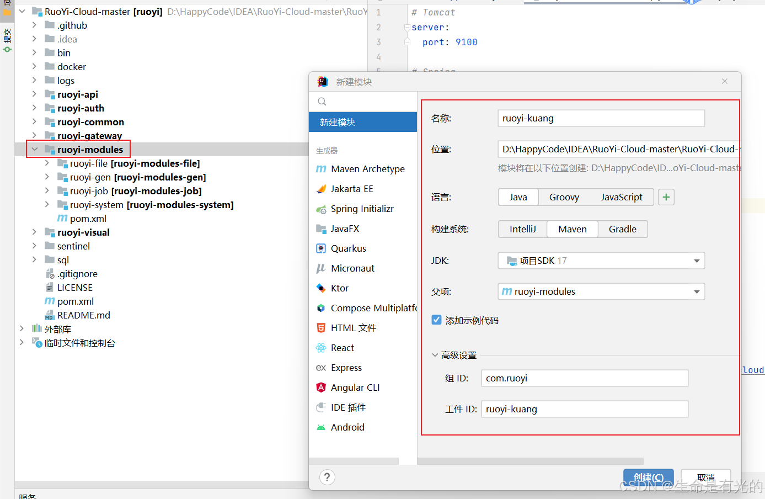Image resolution: width=765 pixels, height=499 pixels.
Task: Open the .gitignore file
Action: click(x=71, y=274)
